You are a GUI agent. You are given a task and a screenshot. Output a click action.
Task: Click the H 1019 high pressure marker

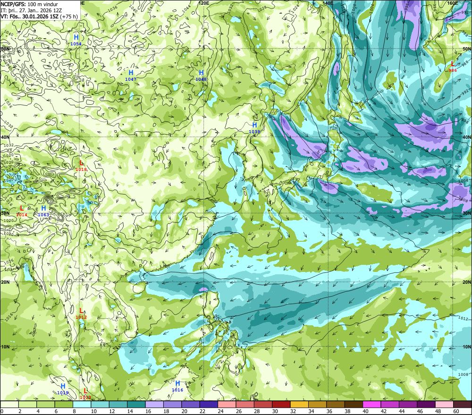(x=63, y=389)
